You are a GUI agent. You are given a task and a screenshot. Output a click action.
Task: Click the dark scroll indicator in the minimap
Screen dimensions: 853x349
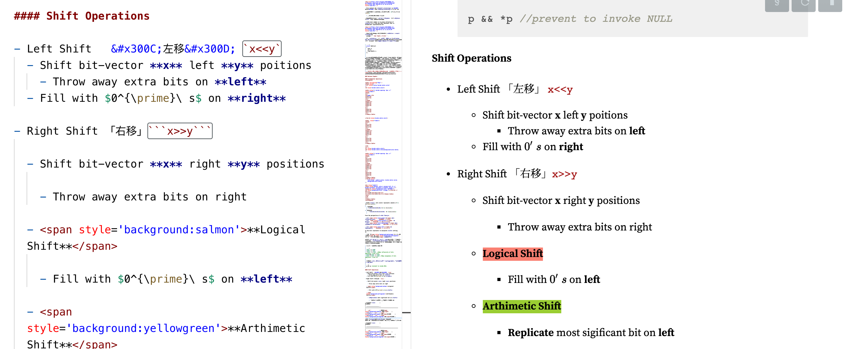click(406, 312)
